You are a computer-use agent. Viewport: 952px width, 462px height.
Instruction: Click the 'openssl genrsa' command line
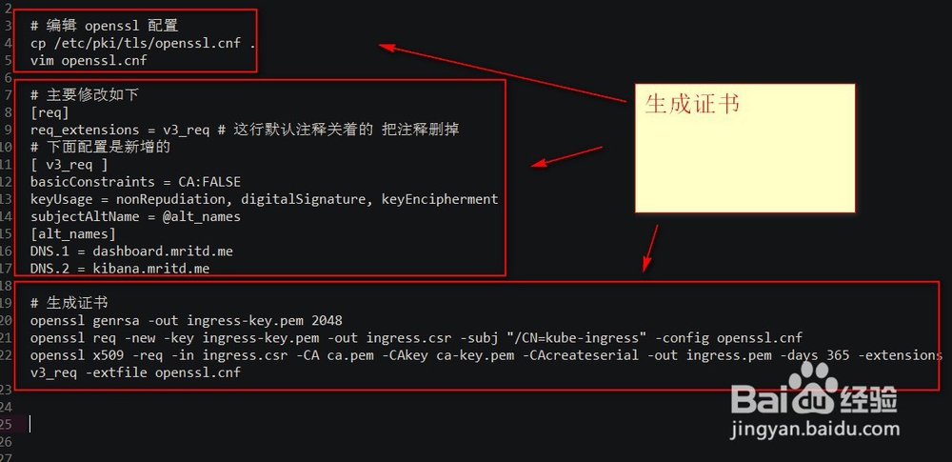pyautogui.click(x=187, y=320)
